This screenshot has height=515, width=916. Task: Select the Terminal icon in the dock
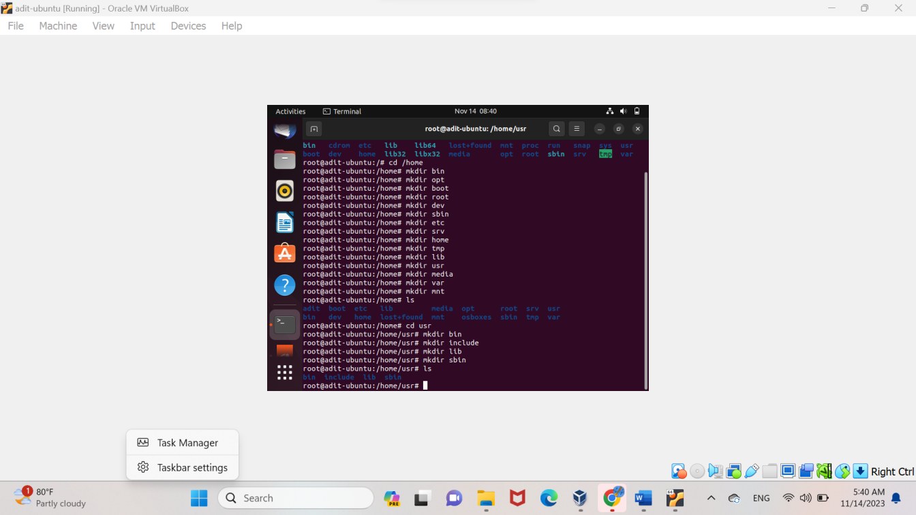click(285, 324)
